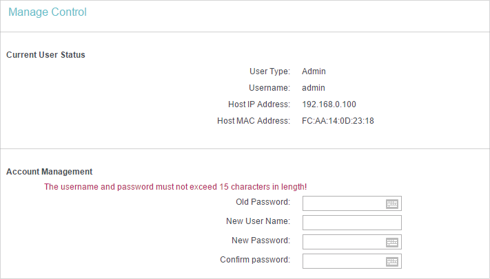Focus the Old Password input field

coord(352,203)
